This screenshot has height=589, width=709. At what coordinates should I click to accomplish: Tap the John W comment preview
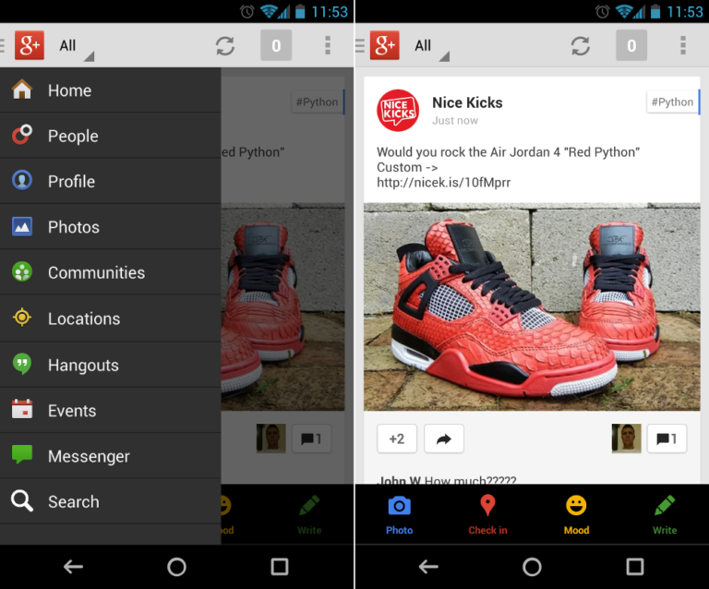[x=447, y=480]
